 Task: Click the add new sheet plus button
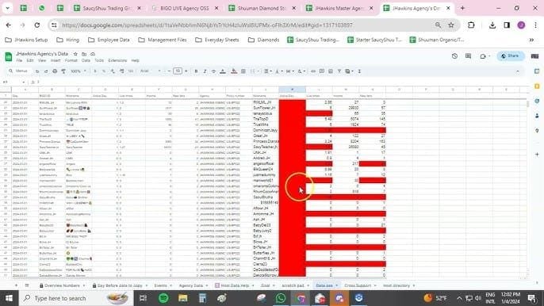click(x=16, y=285)
